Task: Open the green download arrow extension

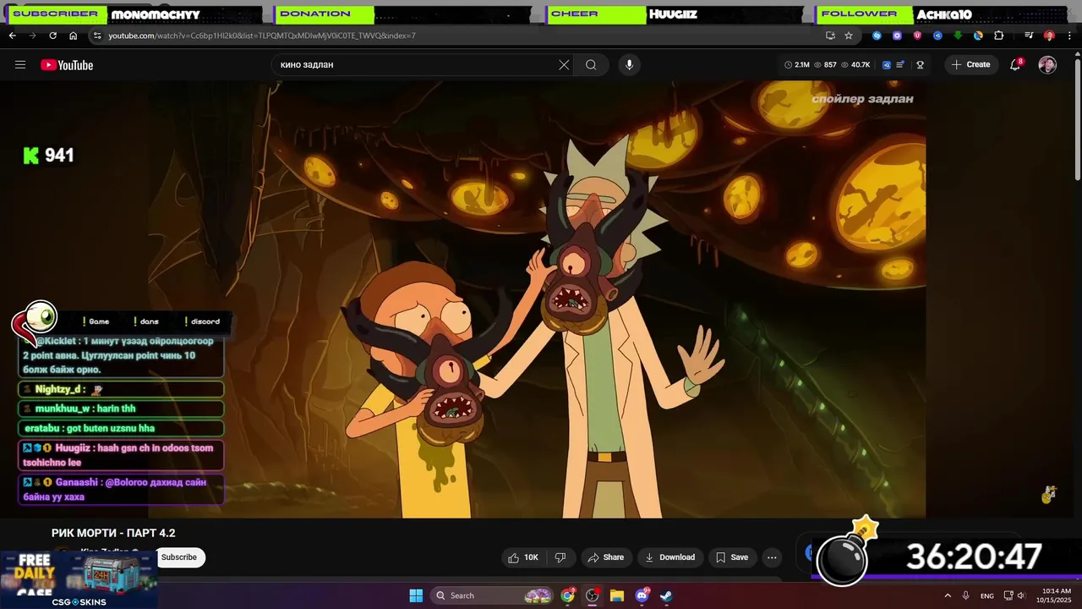Action: point(958,36)
